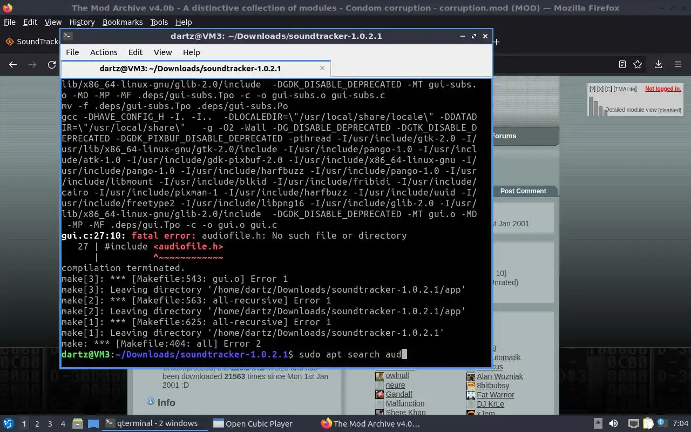The height and width of the screenshot is (432, 691).
Task: Click the [X] link on Mod Archive
Action: (600, 89)
